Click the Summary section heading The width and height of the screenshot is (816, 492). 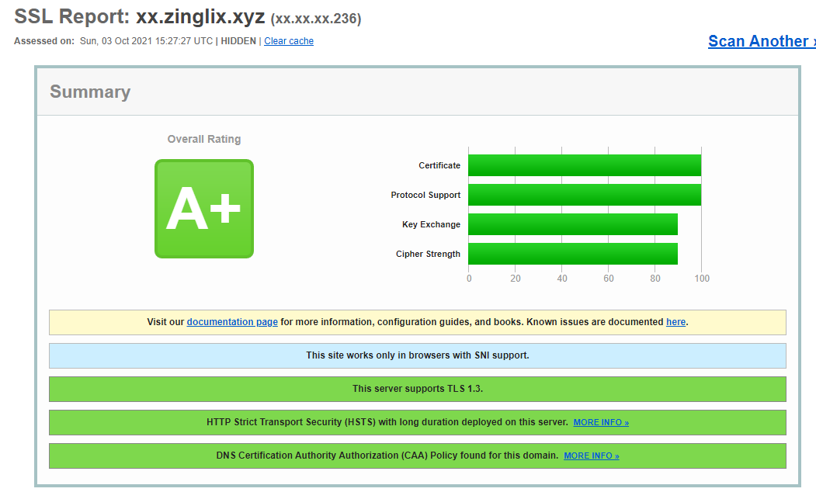click(x=90, y=92)
